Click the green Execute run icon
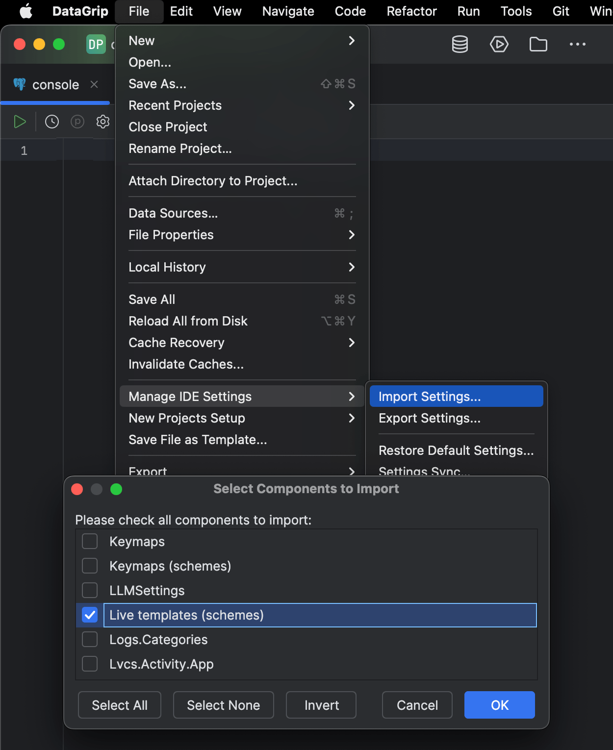Screen dimensions: 613x750 pos(20,122)
